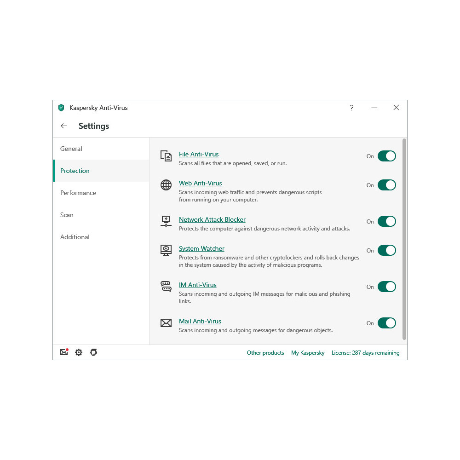Open the Network Attack Blocker link

212,220
